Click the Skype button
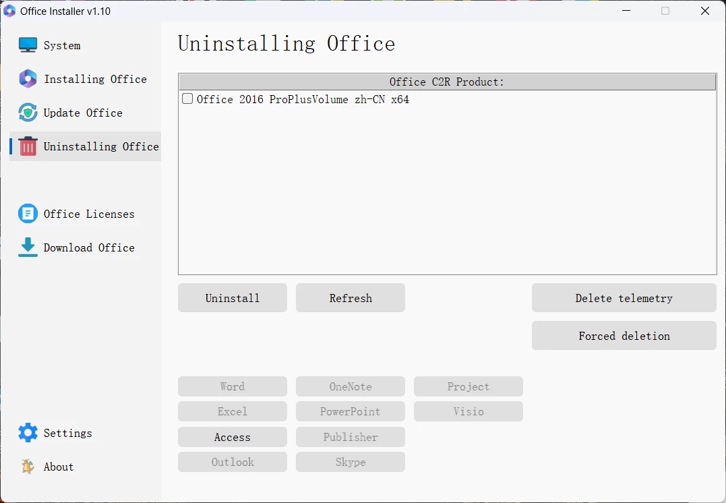The height and width of the screenshot is (503, 726). pyautogui.click(x=351, y=462)
